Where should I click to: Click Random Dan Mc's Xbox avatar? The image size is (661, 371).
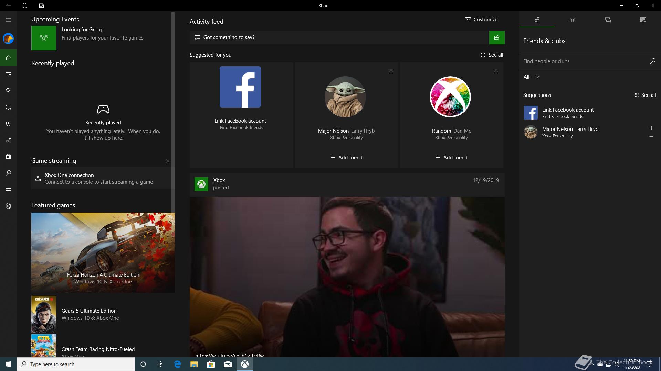(x=450, y=97)
